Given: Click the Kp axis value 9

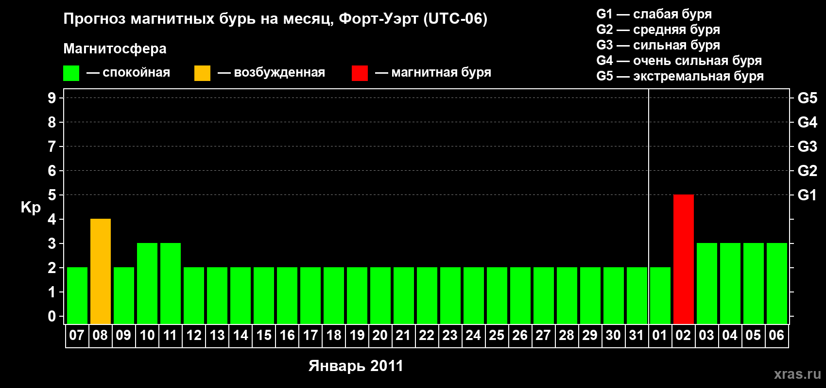Looking at the screenshot, I should click(52, 98).
